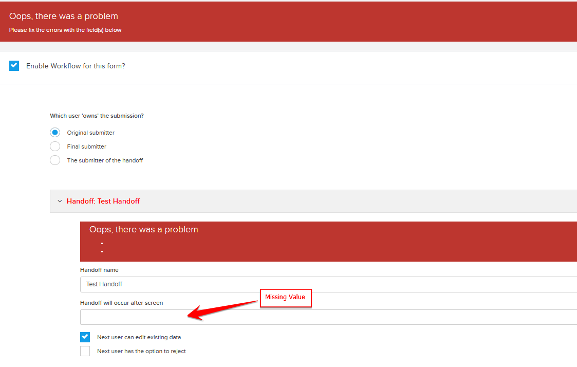The image size is (577, 367).
Task: Click the 'Which user owns the submission?' label
Action: (97, 116)
